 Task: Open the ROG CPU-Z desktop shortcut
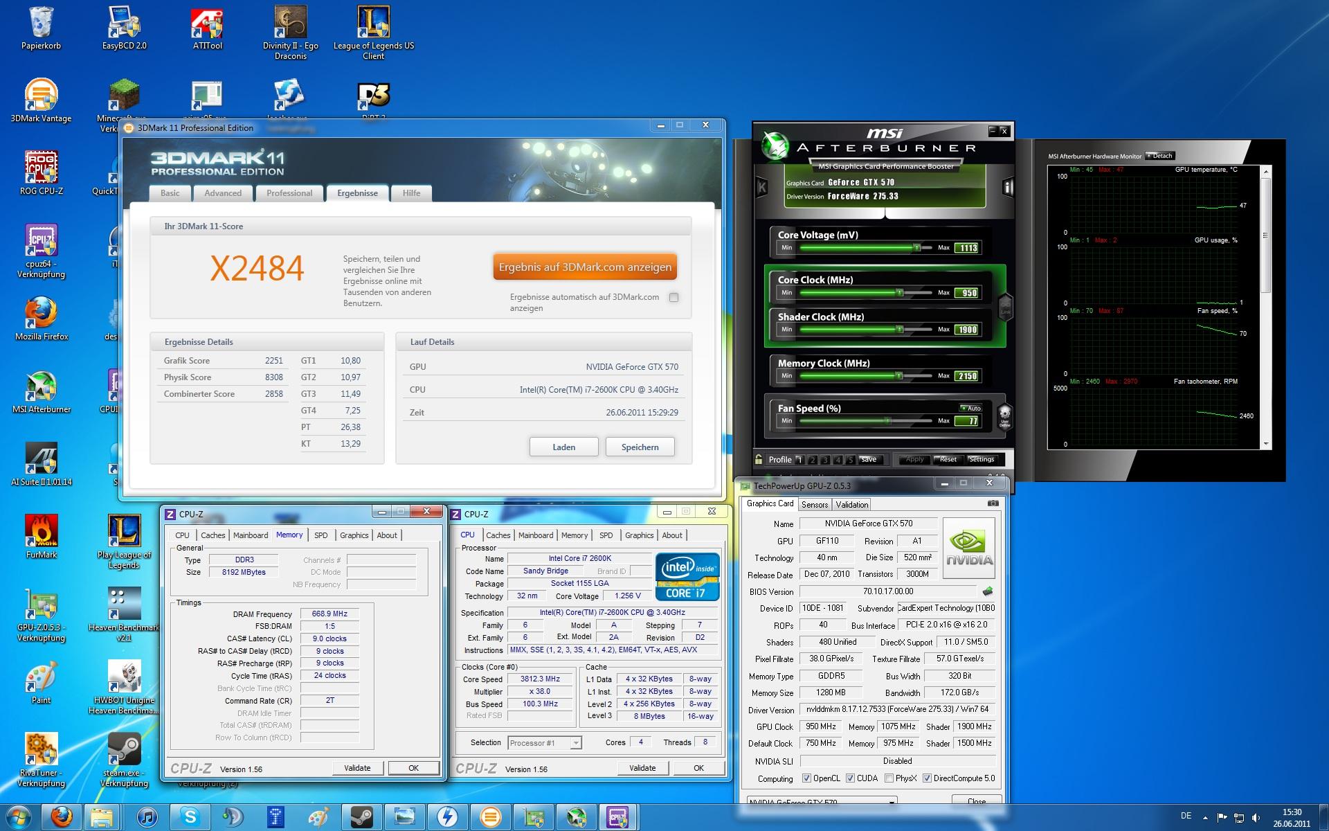pos(41,174)
